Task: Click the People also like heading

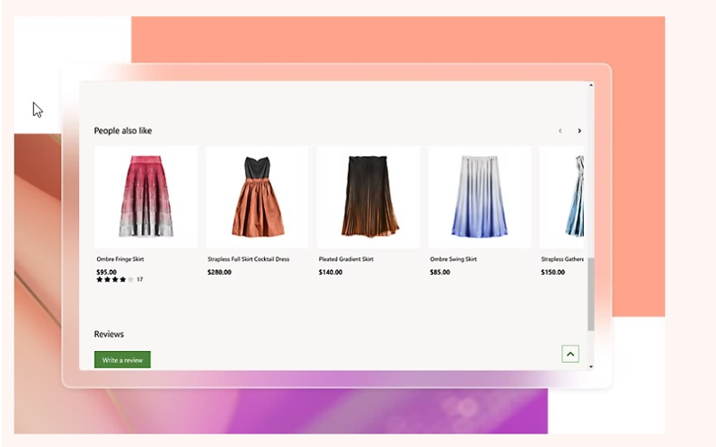Action: pyautogui.click(x=123, y=131)
